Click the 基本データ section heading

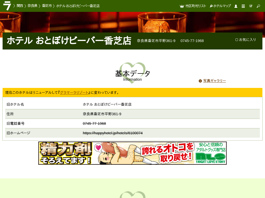132,73
